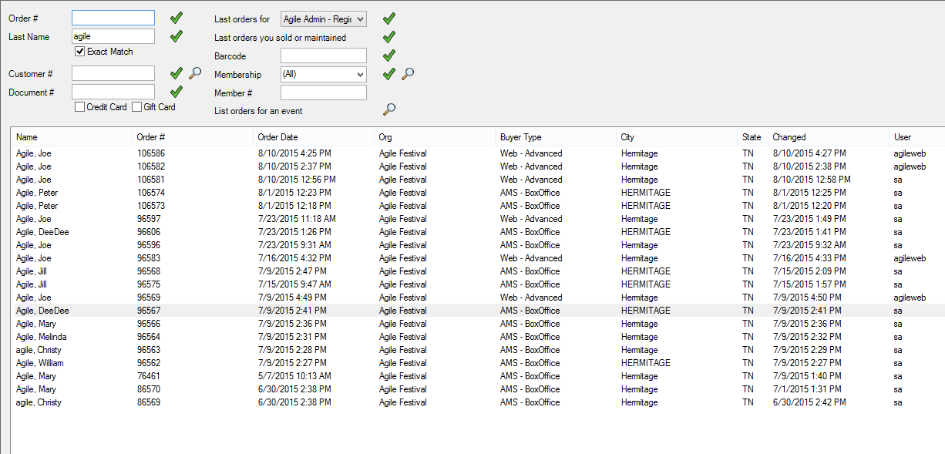Click green checkmark beside Last Name field
The width and height of the screenshot is (945, 454).
tap(177, 35)
